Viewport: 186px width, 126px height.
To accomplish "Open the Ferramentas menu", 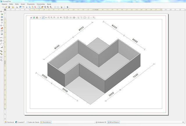I will (41, 4).
